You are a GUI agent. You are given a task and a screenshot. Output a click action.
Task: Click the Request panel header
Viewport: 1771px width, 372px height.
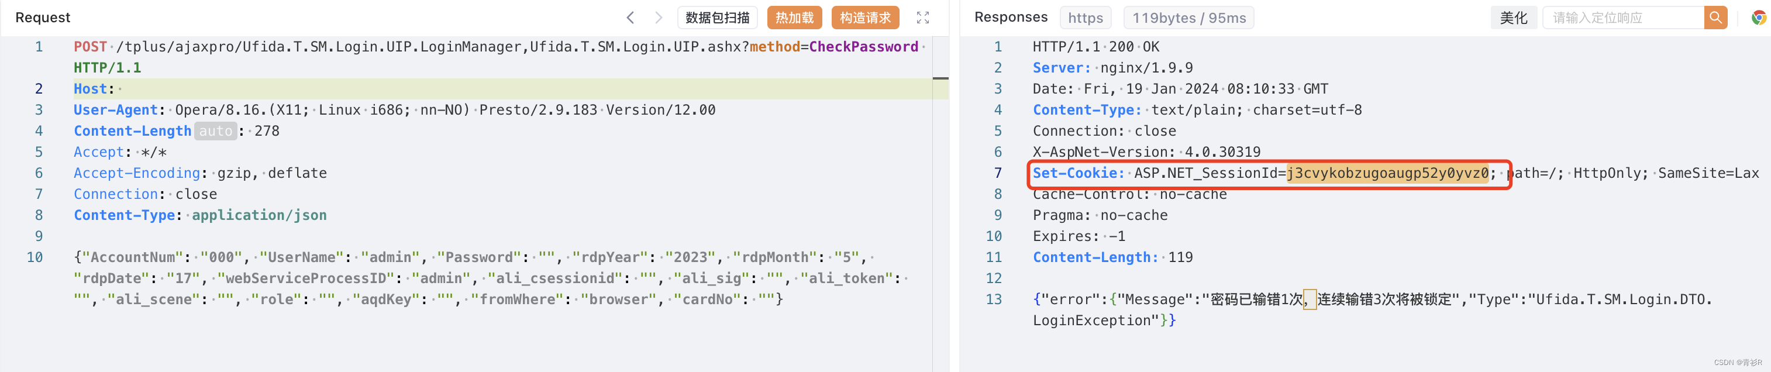coord(43,17)
